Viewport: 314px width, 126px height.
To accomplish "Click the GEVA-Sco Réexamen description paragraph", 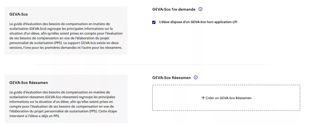I will pos(62,104).
